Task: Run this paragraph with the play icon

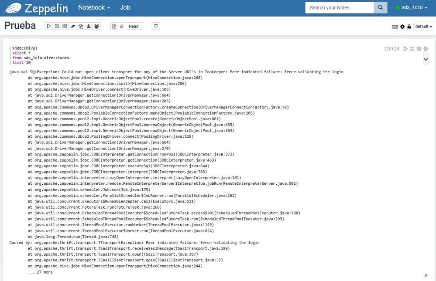Action: [405, 49]
